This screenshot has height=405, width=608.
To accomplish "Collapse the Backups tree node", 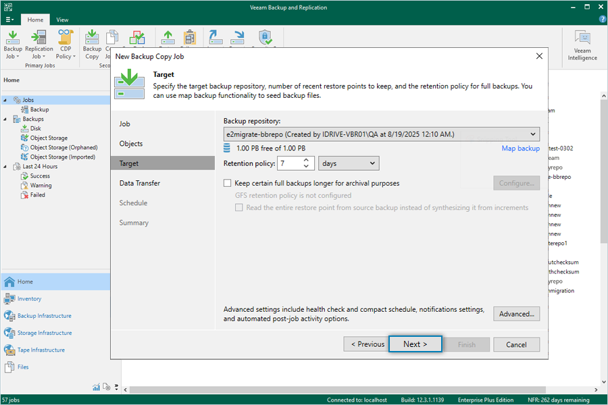I will 5,119.
